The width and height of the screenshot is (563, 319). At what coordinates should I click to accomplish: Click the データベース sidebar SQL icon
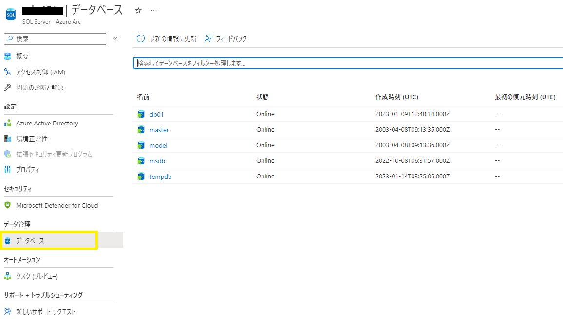coord(7,241)
